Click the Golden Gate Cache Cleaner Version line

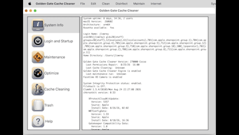[115, 62]
